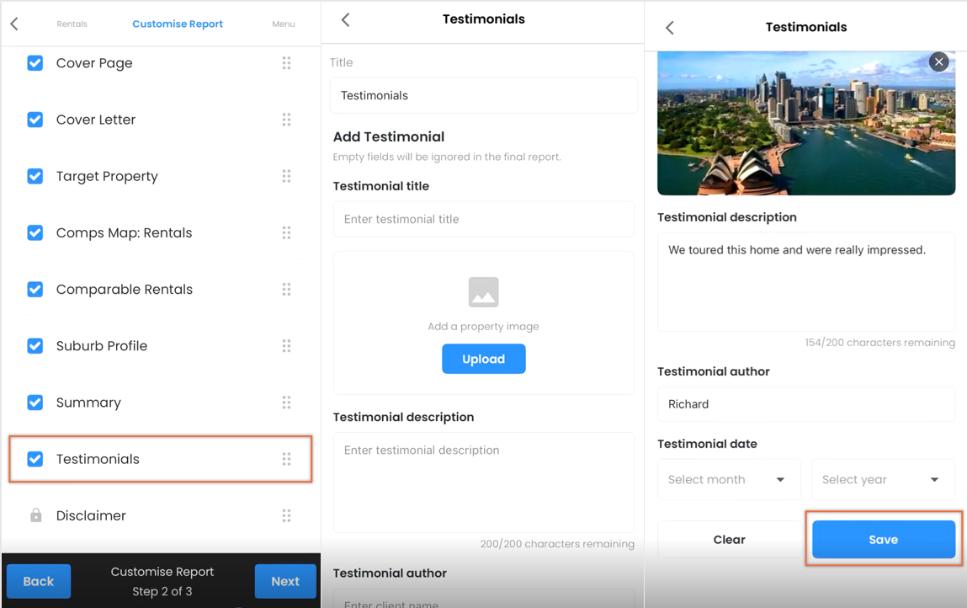Select the Summary row label
Screen dimensions: 967x608
point(89,403)
